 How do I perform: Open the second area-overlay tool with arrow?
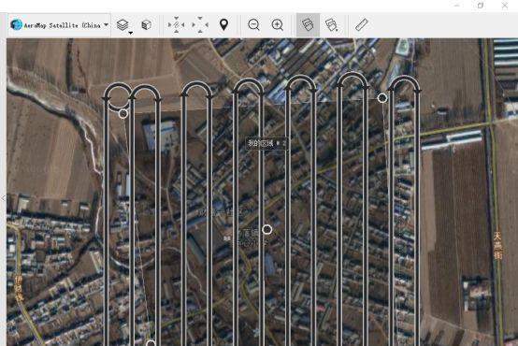331,25
